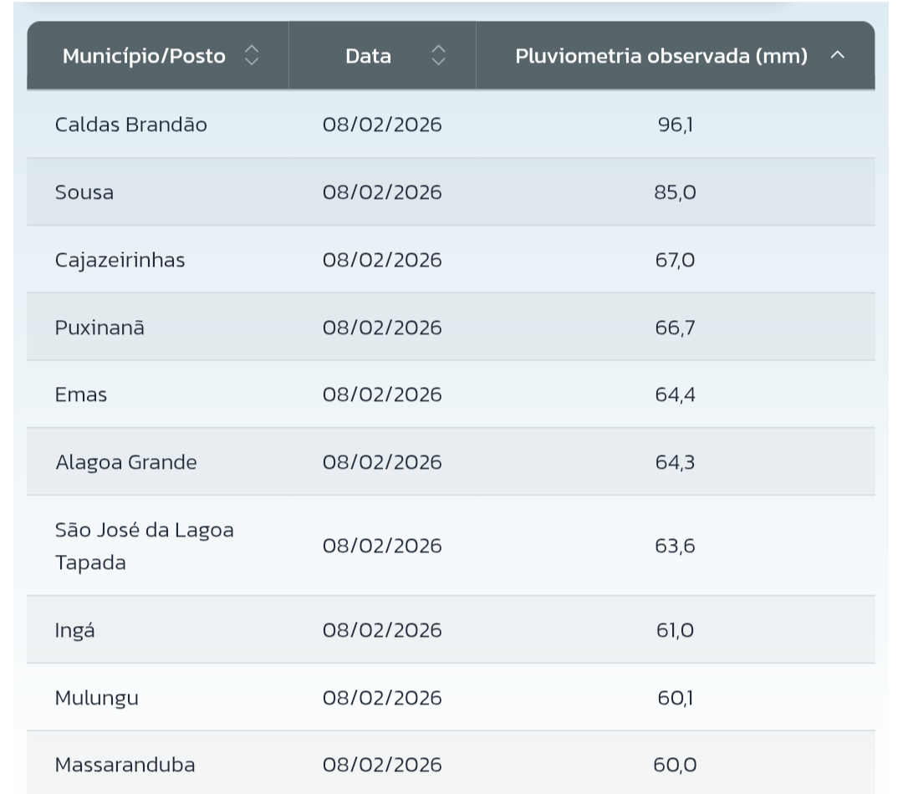
Task: Click the Massaranduba row name
Action: point(125,765)
